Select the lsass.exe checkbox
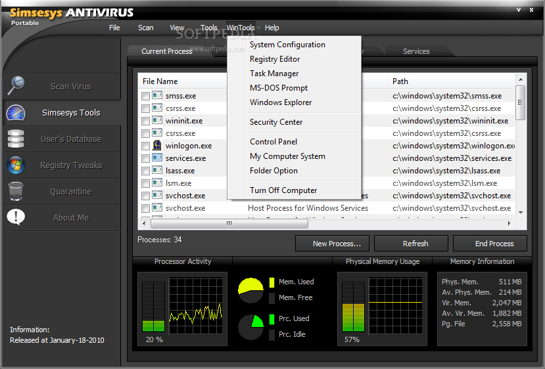This screenshot has height=369, width=545. click(146, 171)
